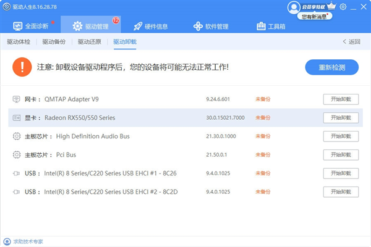The image size is (371, 247).
Task: Uninstall the Radeon RX550 driver
Action: 341,118
